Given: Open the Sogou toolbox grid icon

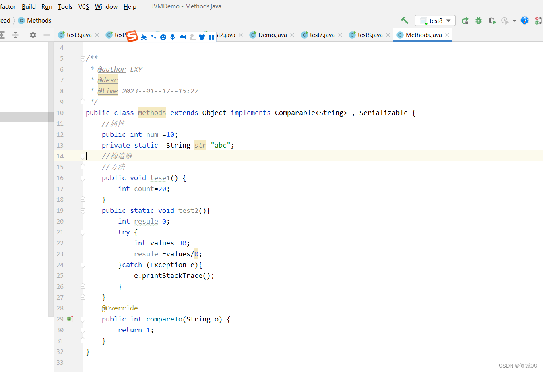Looking at the screenshot, I should pos(211,37).
